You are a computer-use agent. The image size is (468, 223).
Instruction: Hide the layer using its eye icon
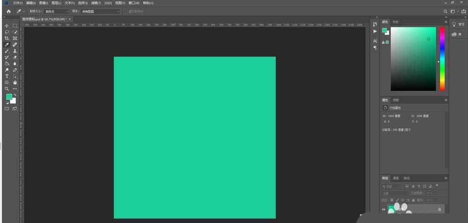384,209
